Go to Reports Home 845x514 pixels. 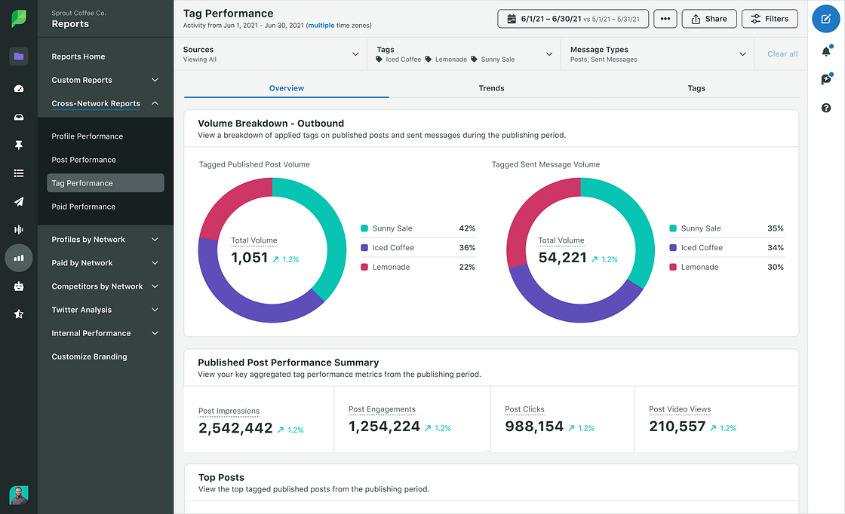click(78, 57)
